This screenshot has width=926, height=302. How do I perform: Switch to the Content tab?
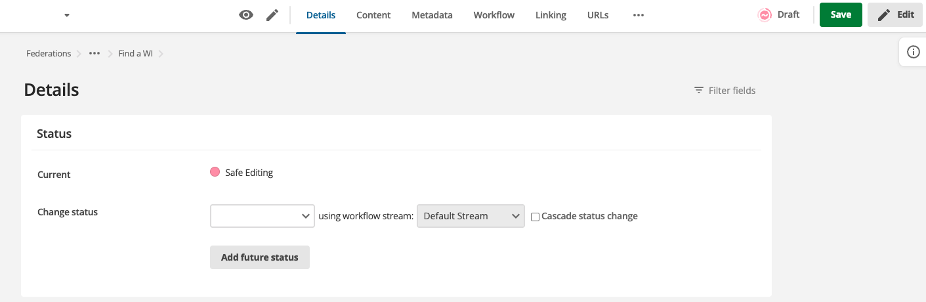click(373, 15)
